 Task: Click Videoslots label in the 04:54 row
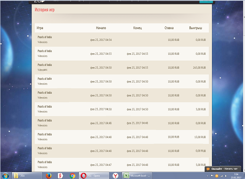click(42, 42)
